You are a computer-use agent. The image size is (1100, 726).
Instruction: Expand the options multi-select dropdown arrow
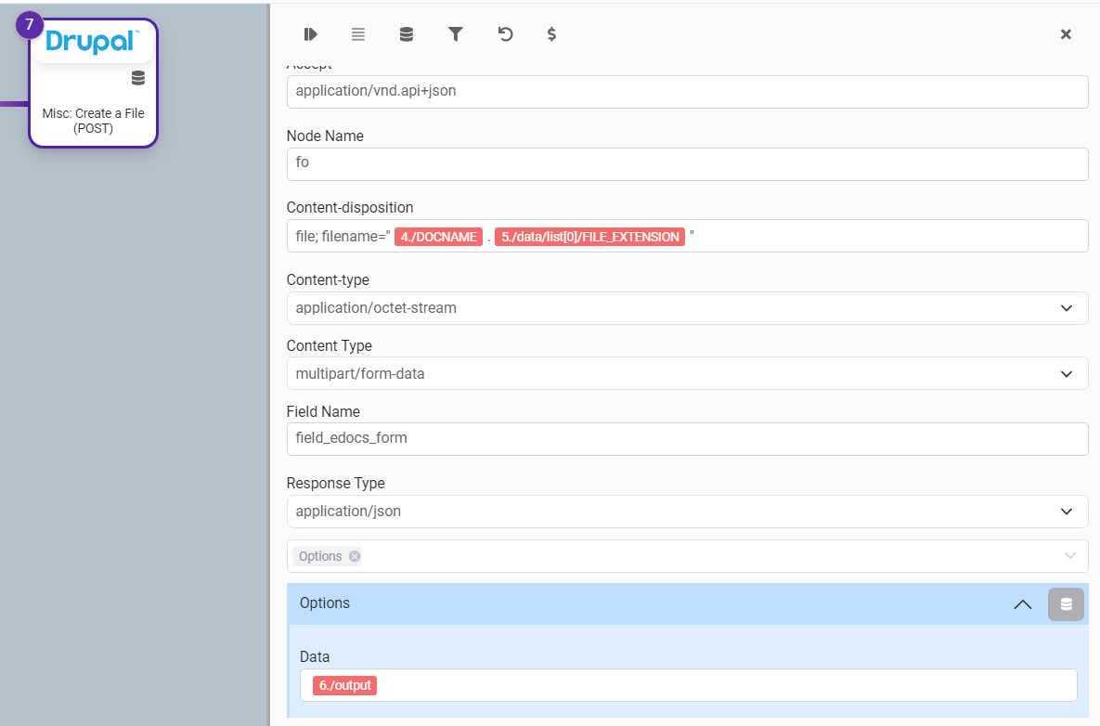coord(1070,556)
